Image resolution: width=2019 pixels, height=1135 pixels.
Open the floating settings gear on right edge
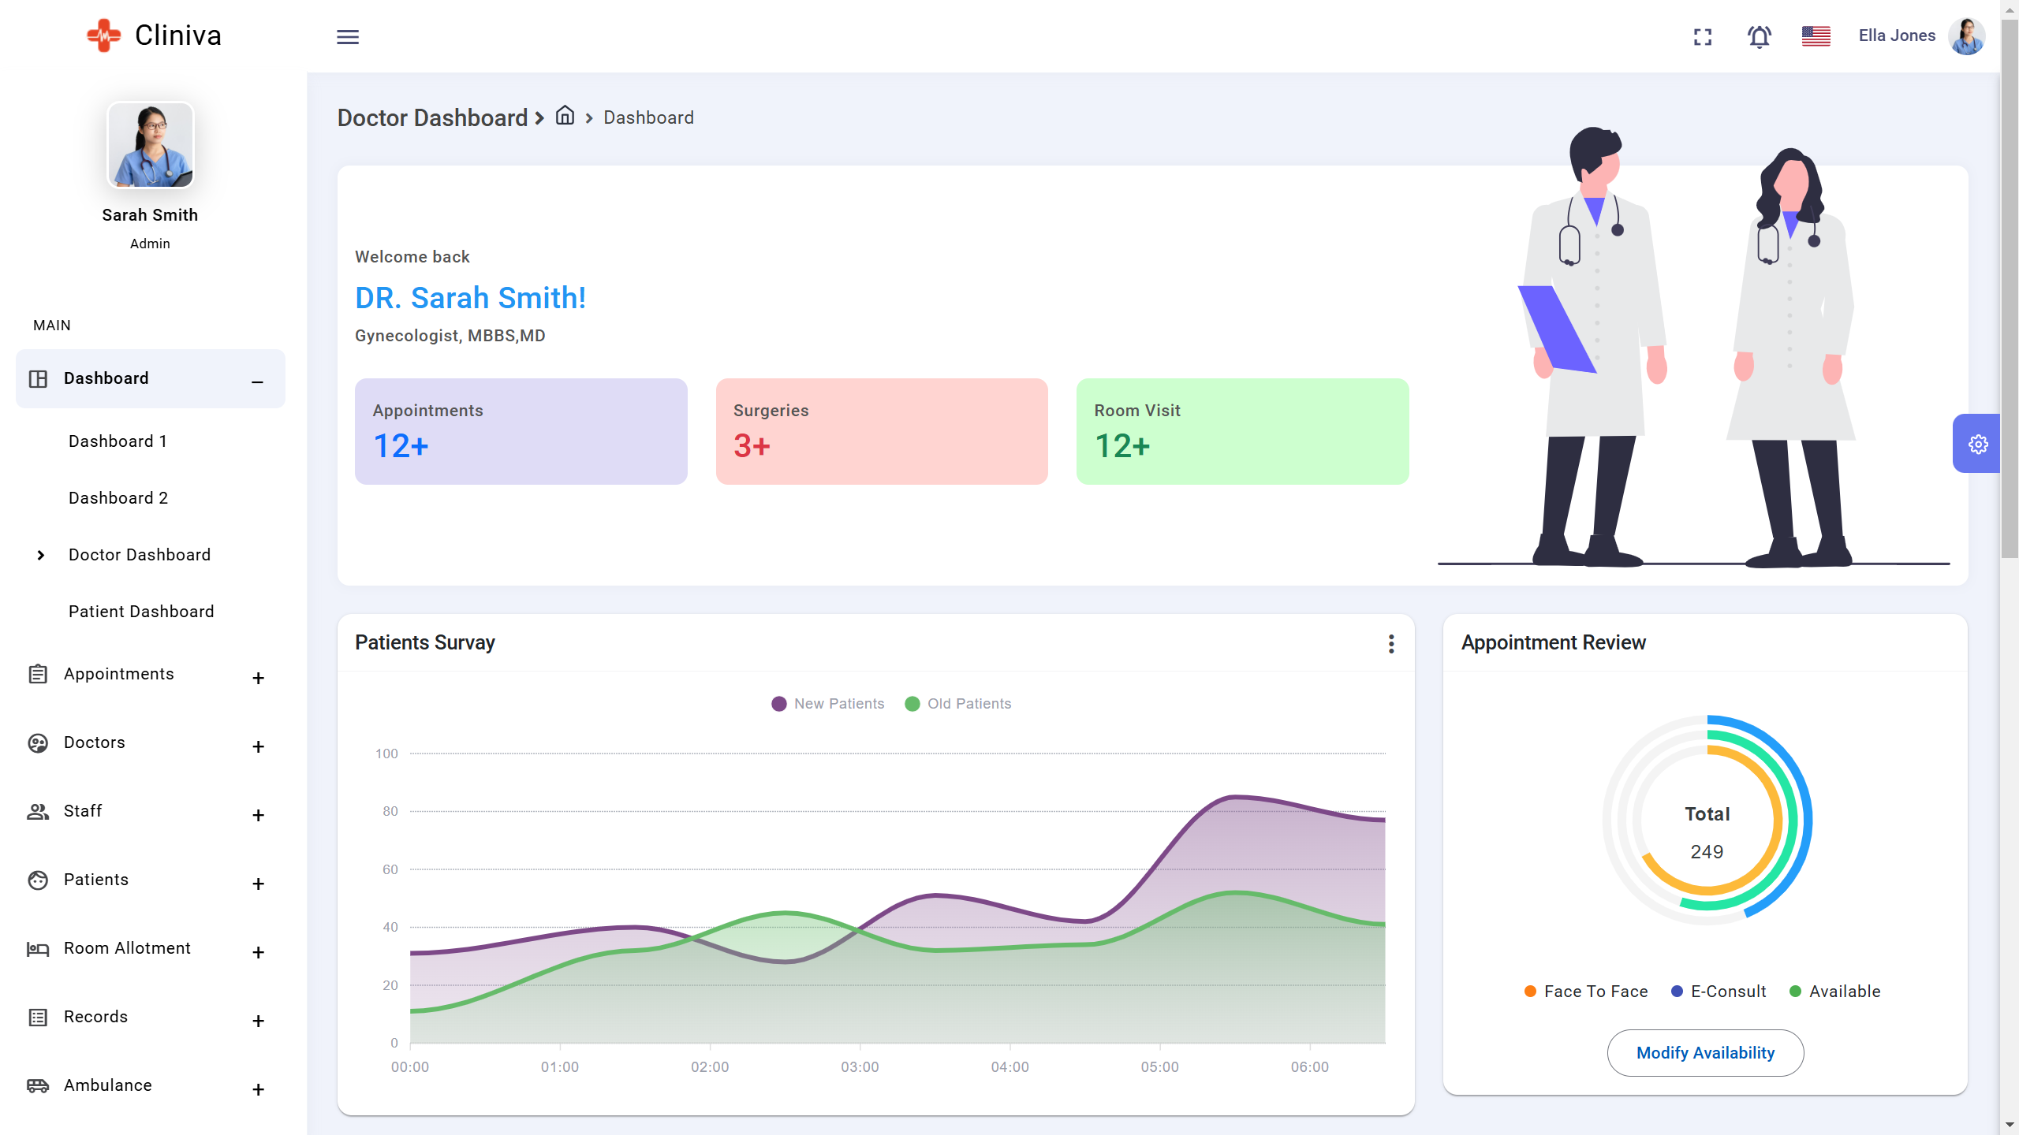[x=1978, y=443]
